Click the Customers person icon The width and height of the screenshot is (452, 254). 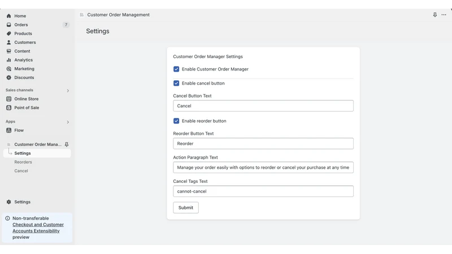(x=8, y=42)
